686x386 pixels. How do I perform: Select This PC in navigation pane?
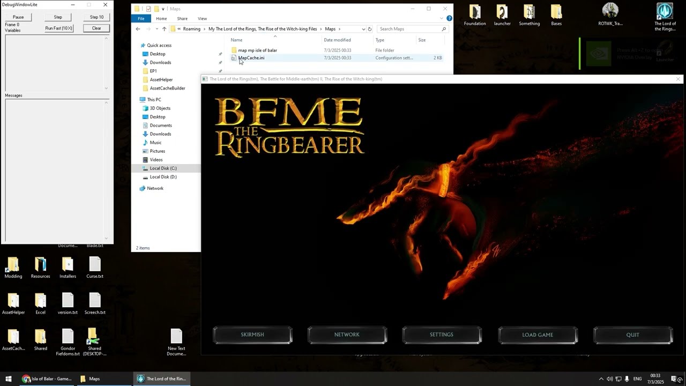click(x=154, y=100)
